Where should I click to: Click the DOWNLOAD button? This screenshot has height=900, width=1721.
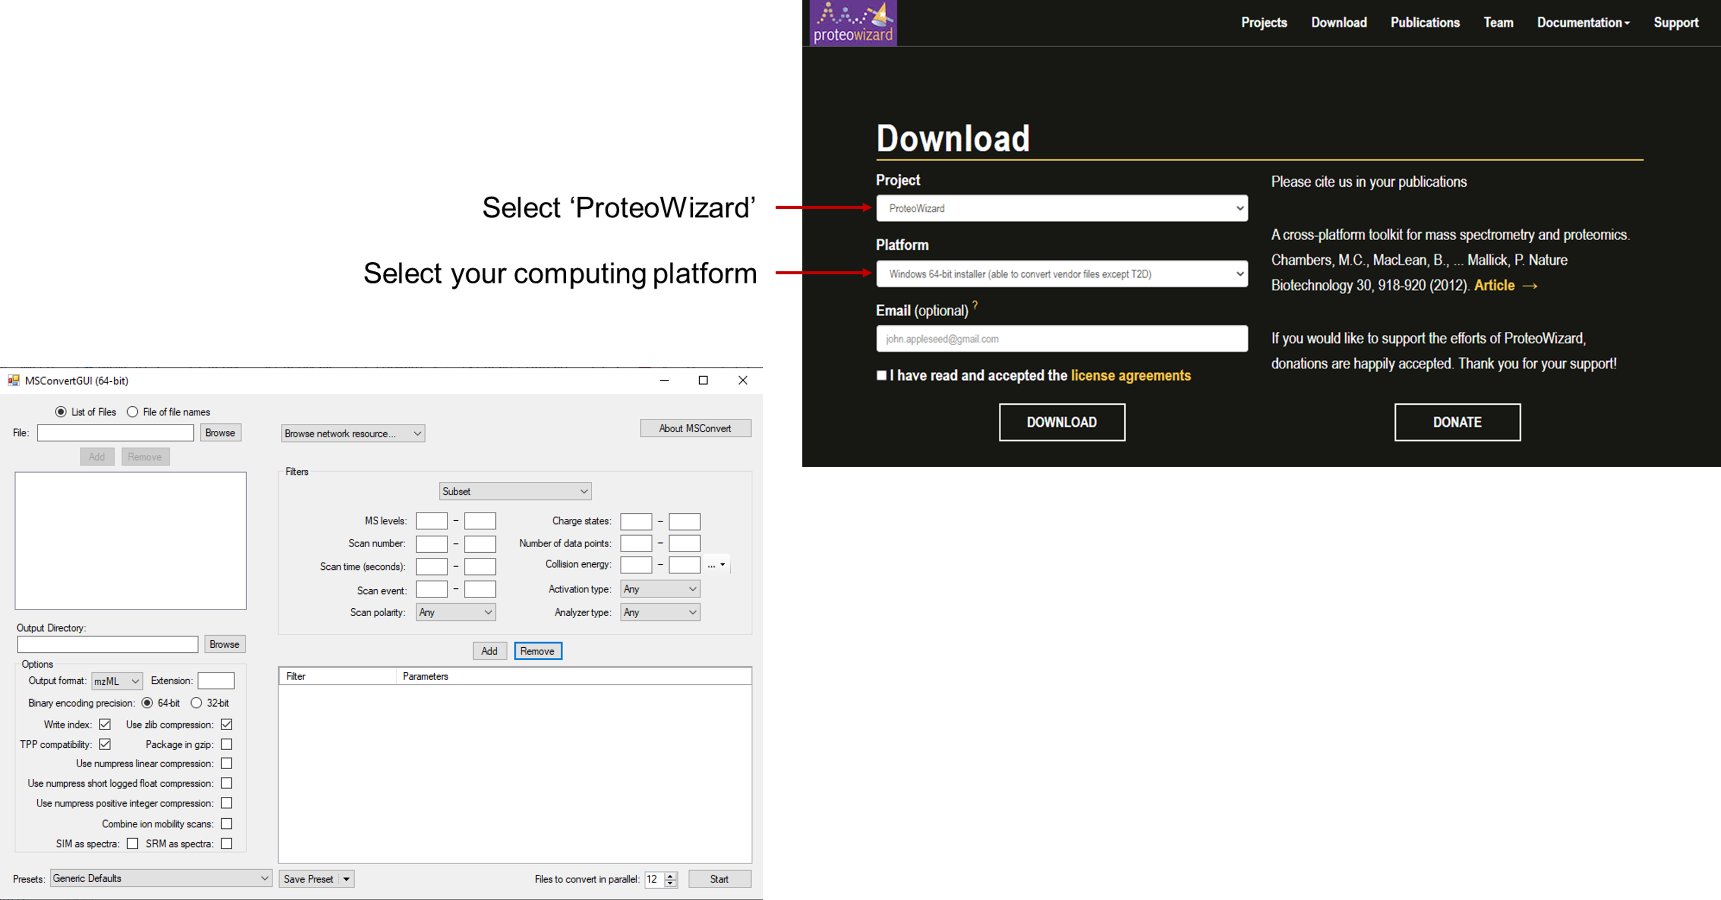click(1061, 422)
